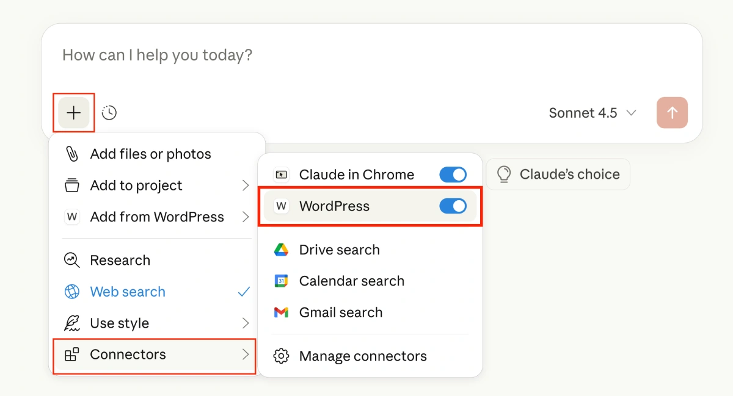Expand the Add to project chevron

[245, 185]
